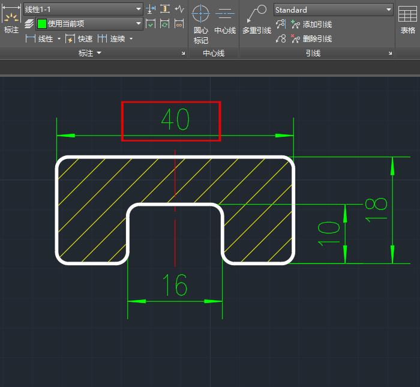This screenshot has width=420, height=387.
Task: Click the adjust dimension space icon
Action: (x=165, y=10)
